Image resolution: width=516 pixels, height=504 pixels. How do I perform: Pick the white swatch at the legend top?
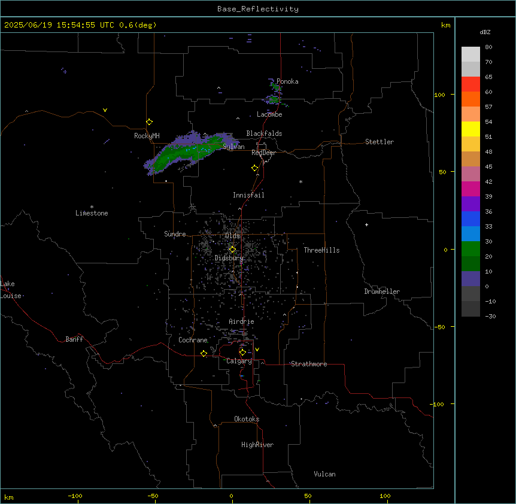471,54
